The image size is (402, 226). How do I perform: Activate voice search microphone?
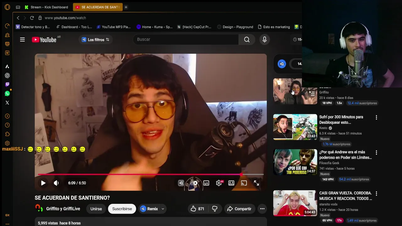[x=264, y=40]
